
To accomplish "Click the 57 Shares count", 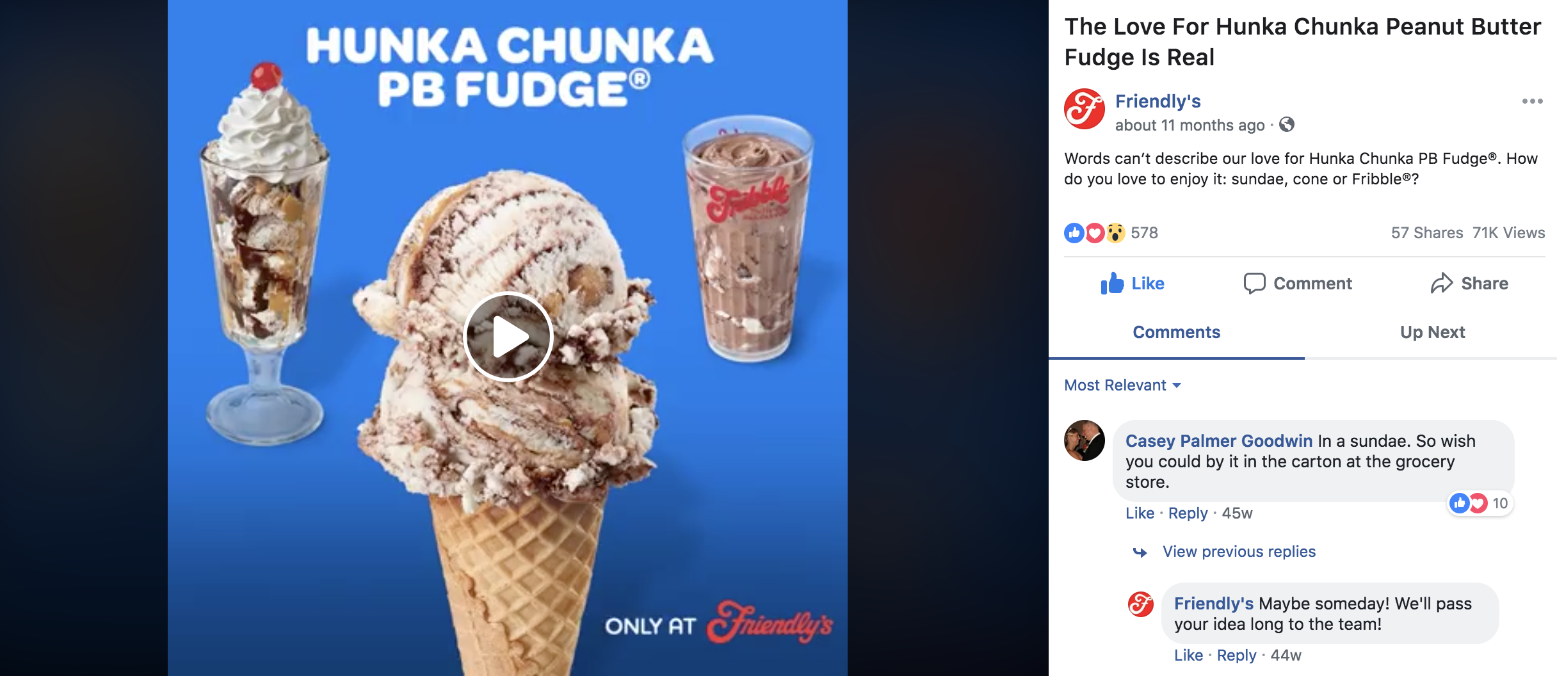I will [1427, 232].
